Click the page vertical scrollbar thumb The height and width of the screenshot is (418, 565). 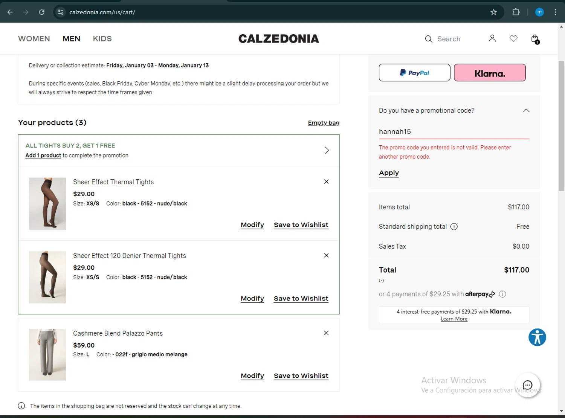(561, 126)
